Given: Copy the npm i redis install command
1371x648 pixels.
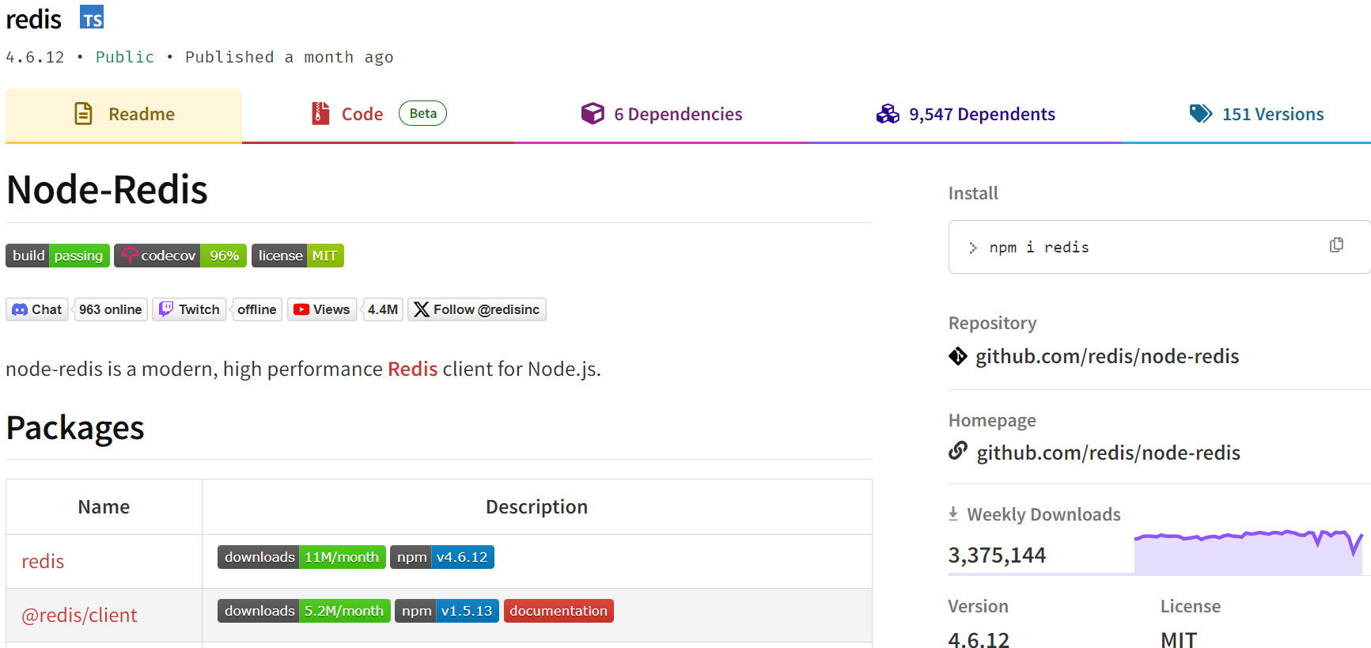Looking at the screenshot, I should [x=1336, y=245].
